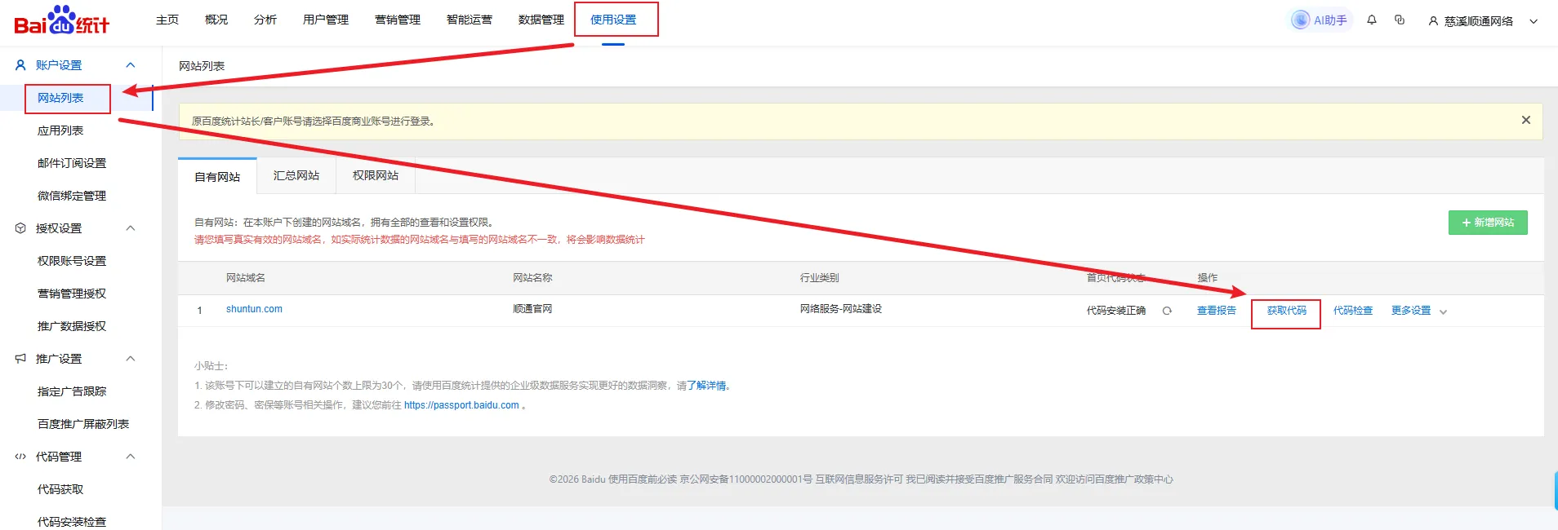The height and width of the screenshot is (530, 1558).
Task: Click the Baidu Tongji logo
Action: coord(62,20)
